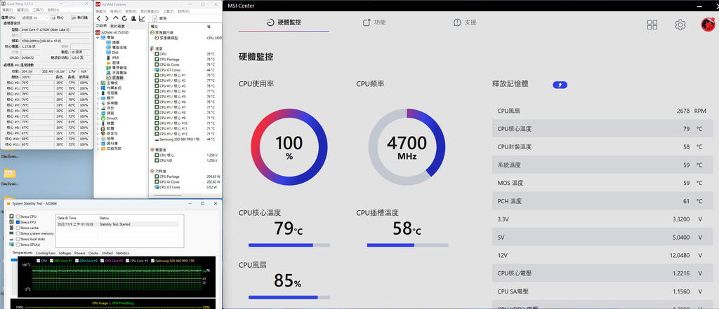Click the DirectX icon in AIDA64 tree
Image resolution: width=719 pixels, height=309 pixels.
click(103, 118)
